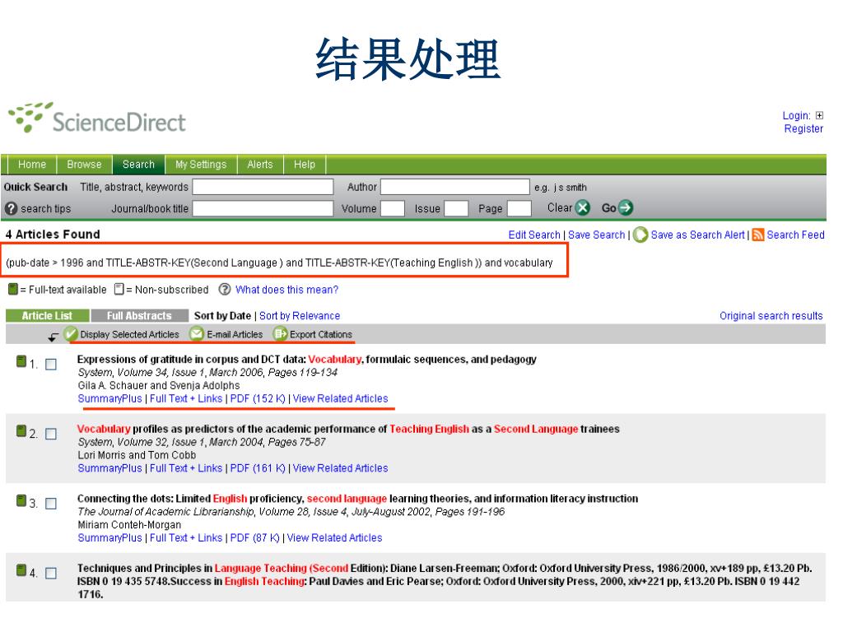
Task: Click Save as Search Alert link
Action: point(698,235)
